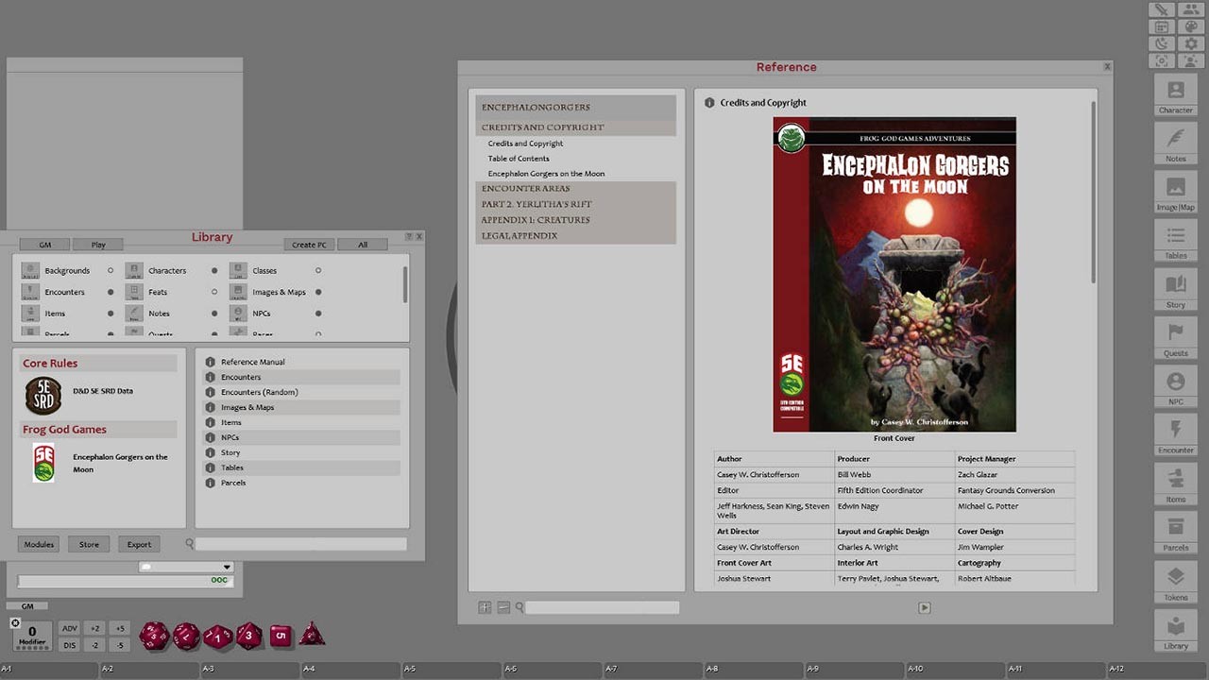Image resolution: width=1209 pixels, height=680 pixels.
Task: Switch to the Play tab in Library
Action: pos(97,244)
